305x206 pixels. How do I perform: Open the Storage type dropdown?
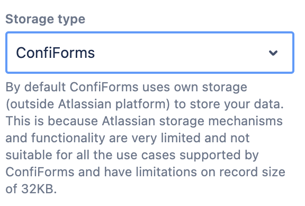[150, 53]
